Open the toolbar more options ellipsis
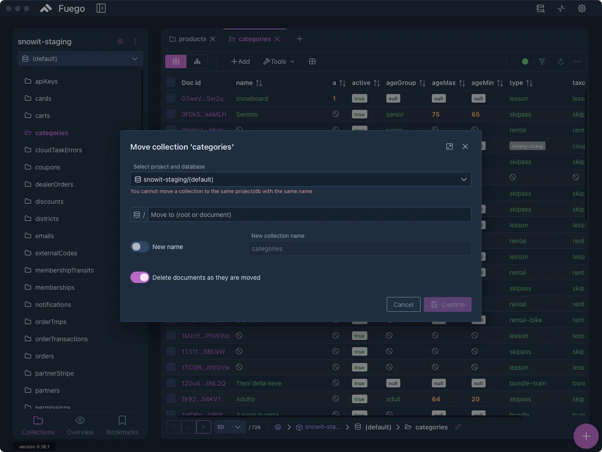602x452 pixels. (x=577, y=61)
